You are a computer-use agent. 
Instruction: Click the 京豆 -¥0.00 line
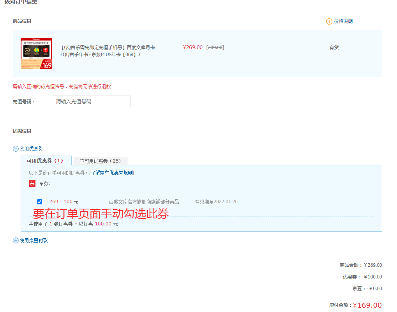click(x=367, y=289)
